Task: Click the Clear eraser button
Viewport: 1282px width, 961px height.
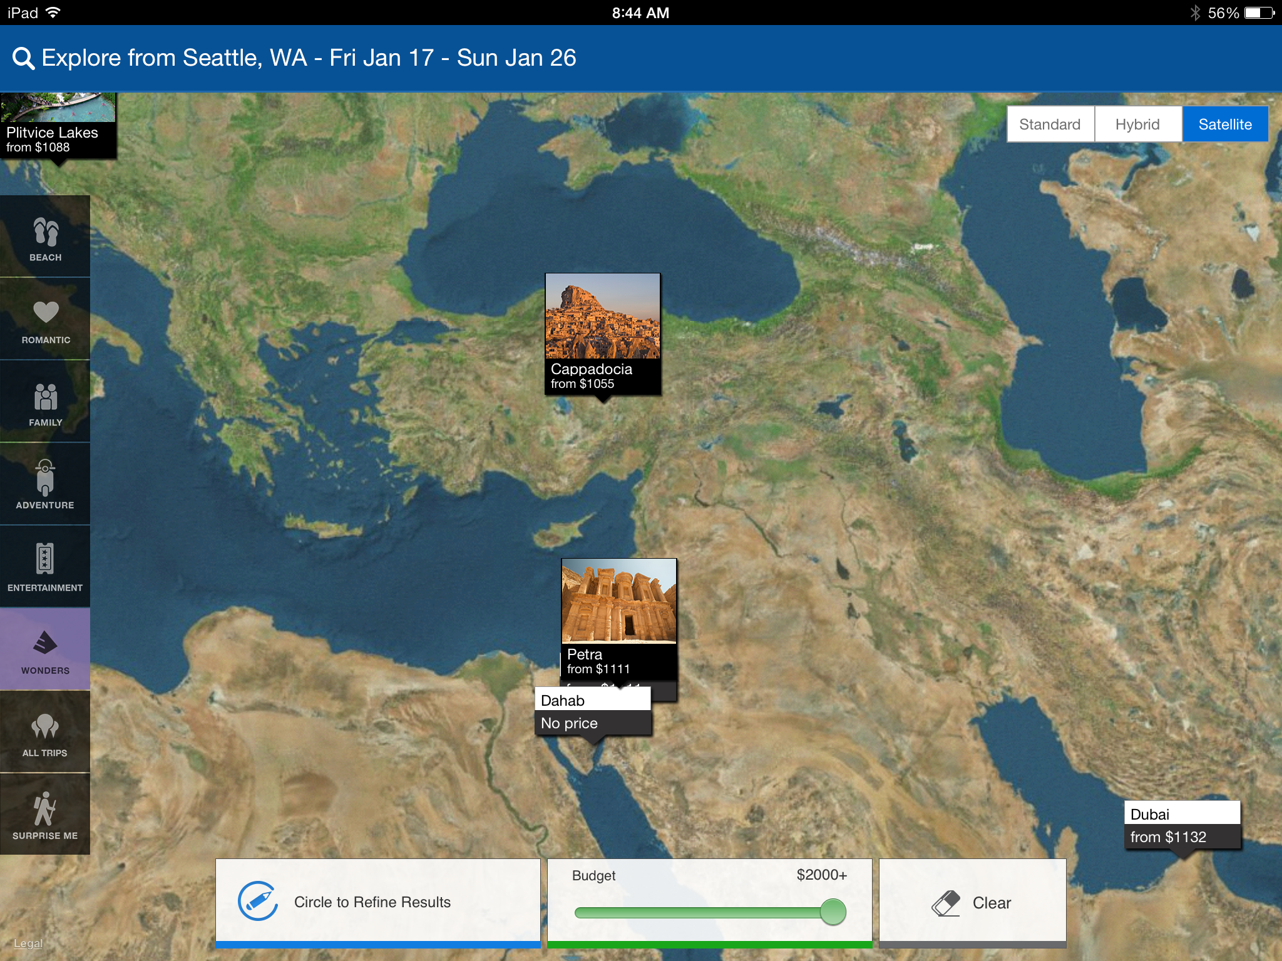Action: click(x=972, y=902)
